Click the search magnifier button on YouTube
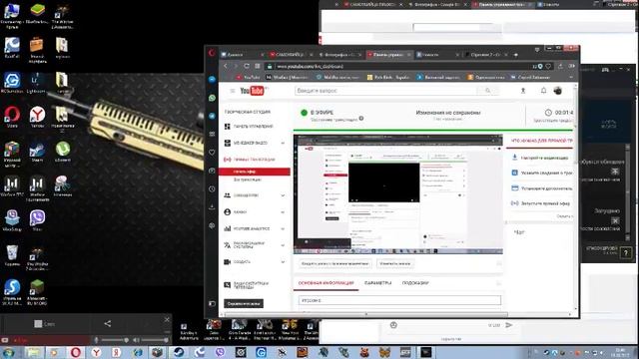639x359 pixels. 487,91
